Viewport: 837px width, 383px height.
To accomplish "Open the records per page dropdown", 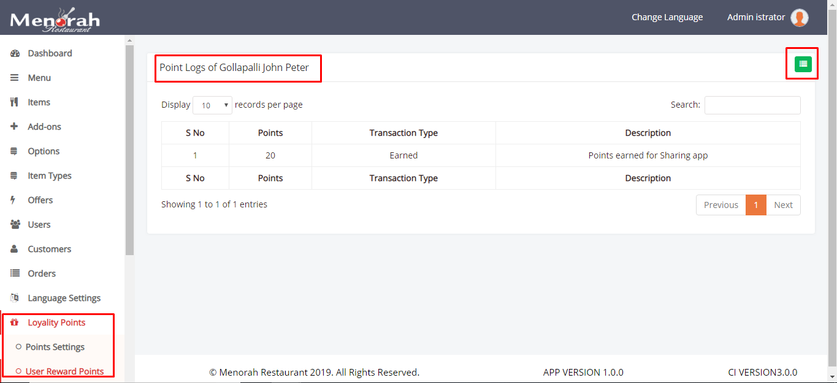I will click(x=212, y=105).
